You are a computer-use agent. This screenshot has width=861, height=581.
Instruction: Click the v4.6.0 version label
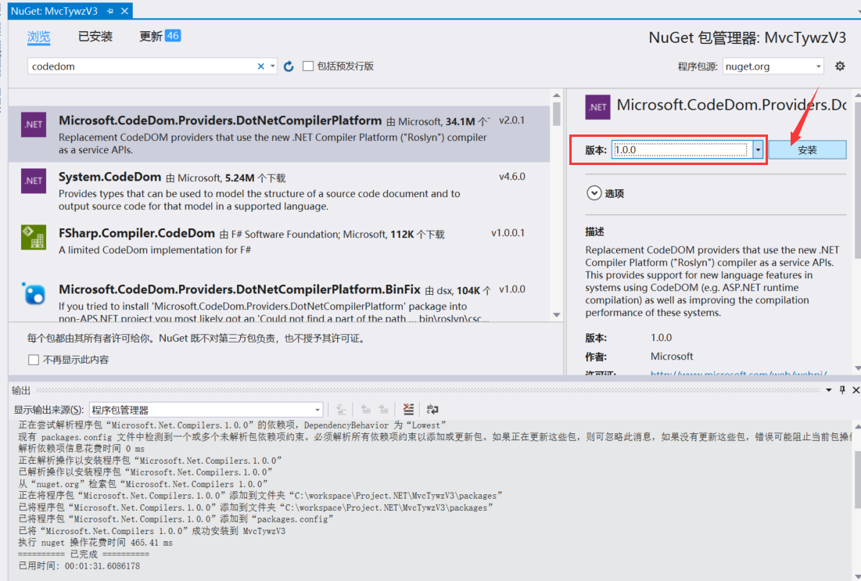pos(511,177)
